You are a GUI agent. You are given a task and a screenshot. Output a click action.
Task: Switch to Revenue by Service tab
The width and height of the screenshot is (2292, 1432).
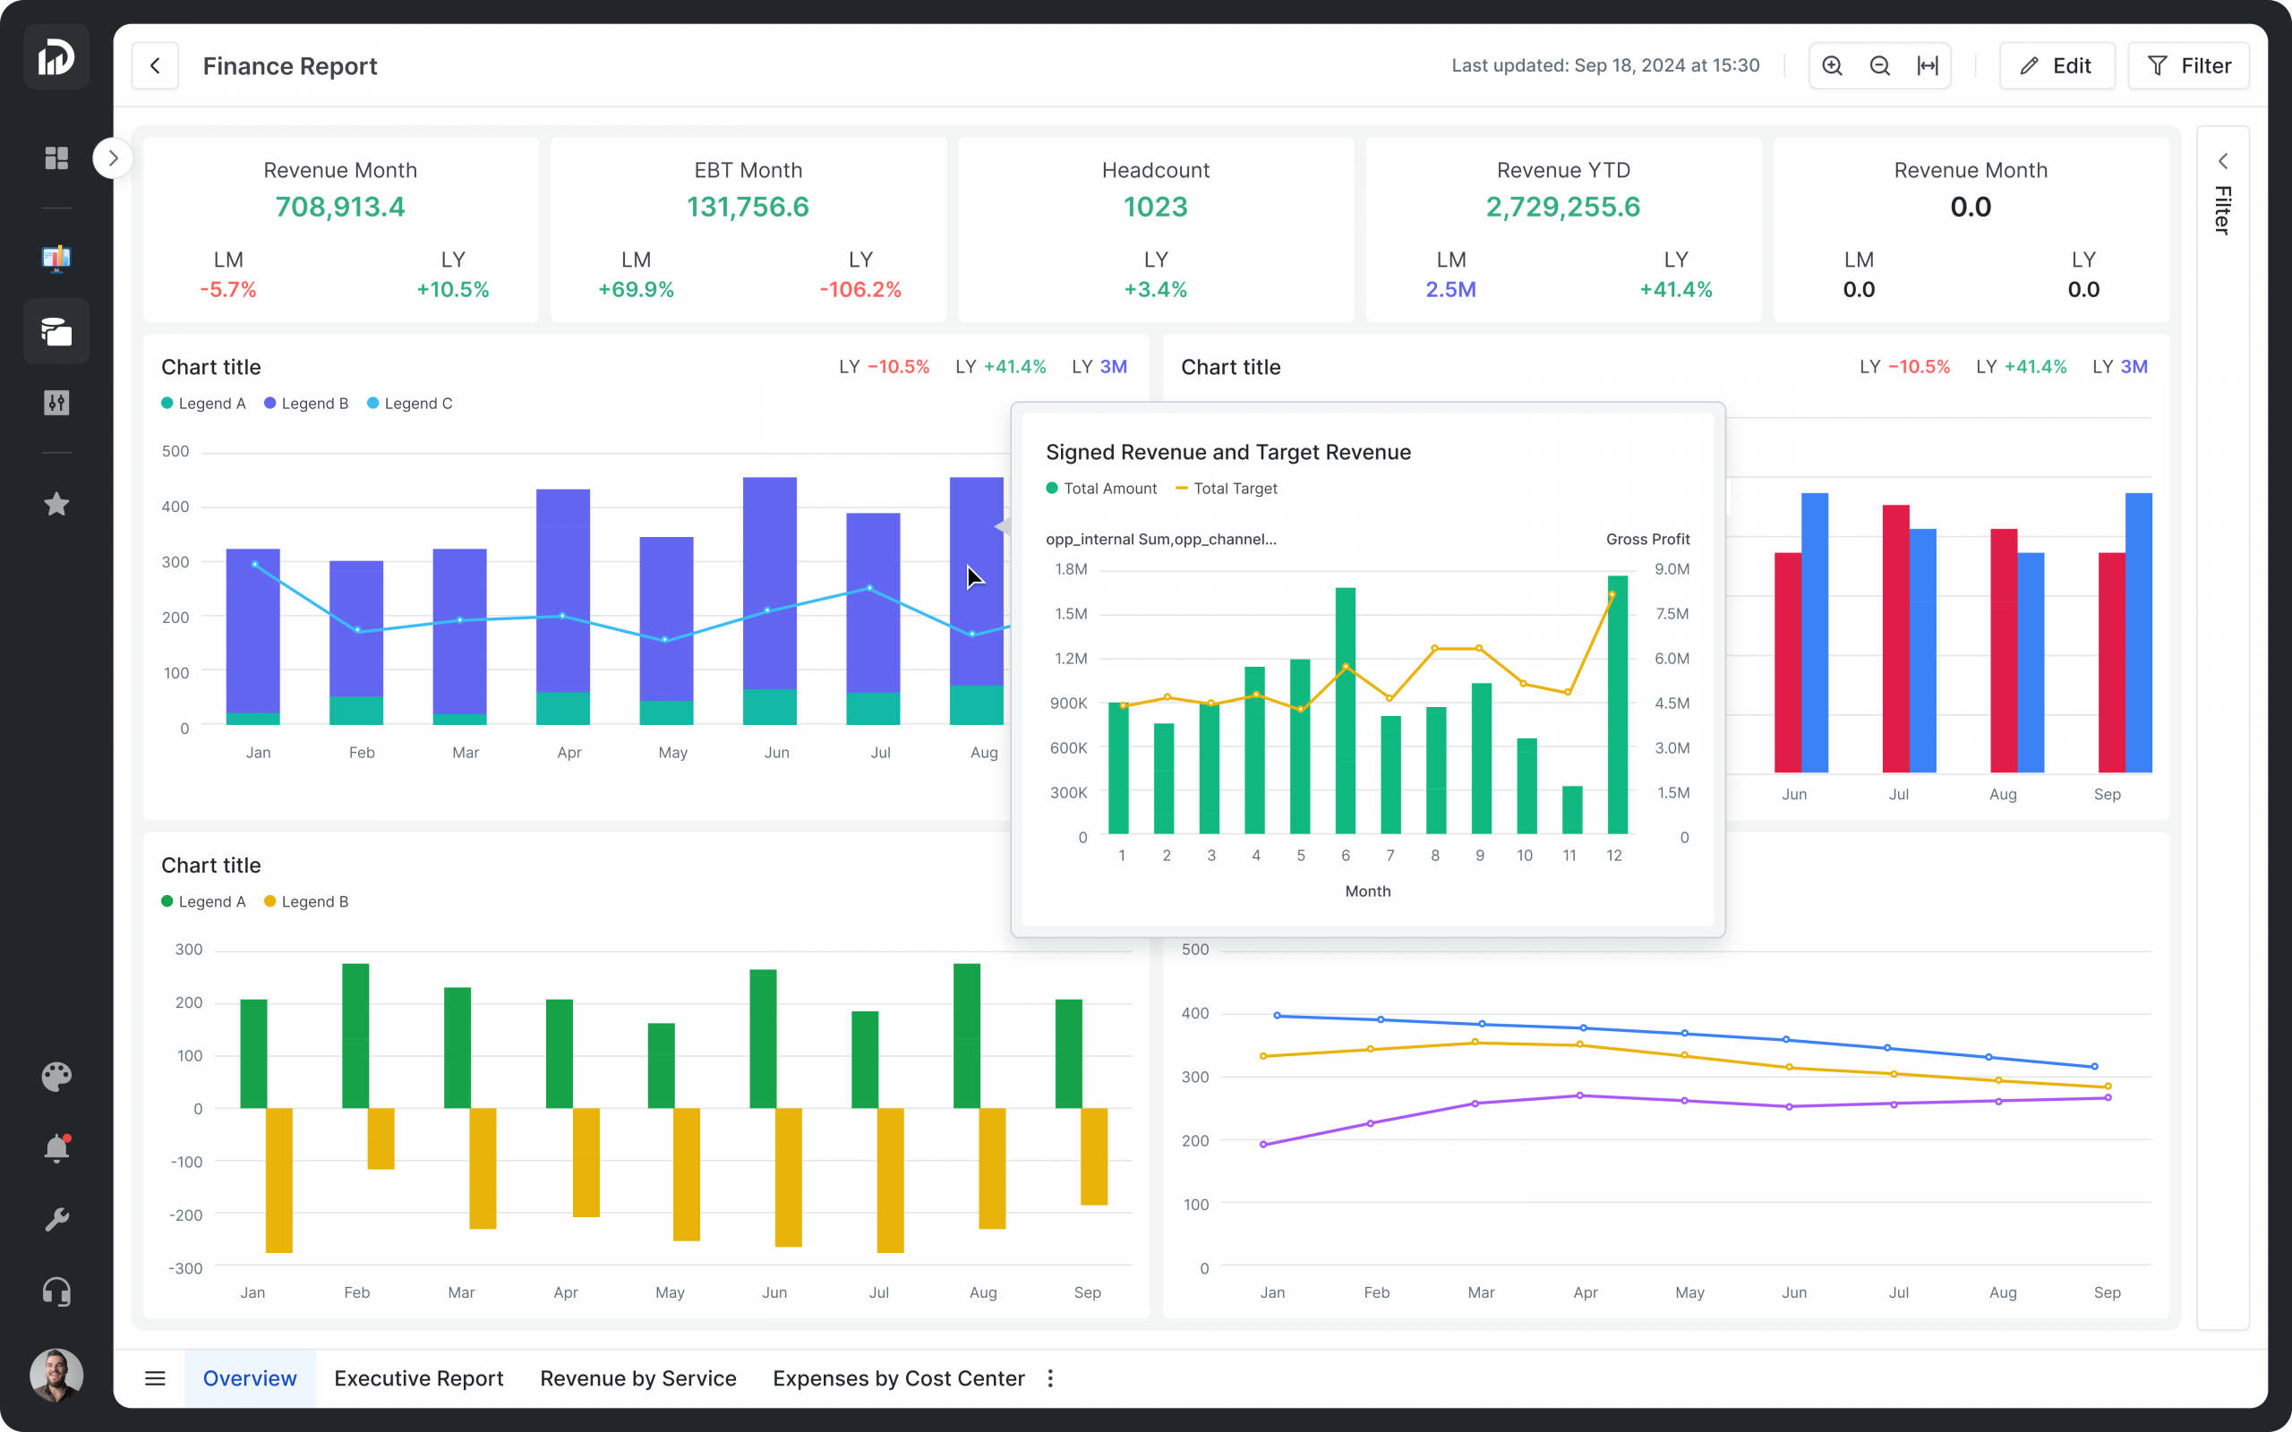coord(638,1378)
